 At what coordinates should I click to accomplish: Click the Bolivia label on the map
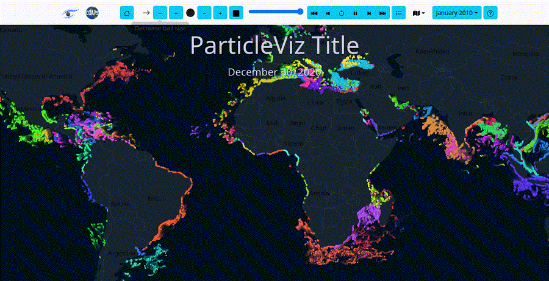coord(120,204)
